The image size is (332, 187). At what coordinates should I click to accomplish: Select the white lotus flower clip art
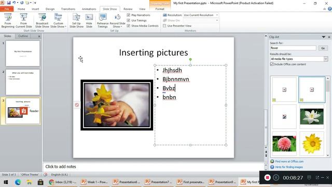pyautogui.click(x=312, y=116)
